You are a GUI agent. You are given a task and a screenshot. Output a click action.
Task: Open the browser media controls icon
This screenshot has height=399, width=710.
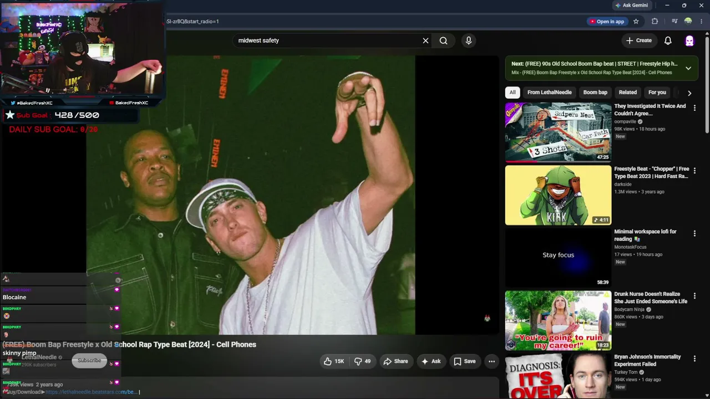[x=674, y=22]
